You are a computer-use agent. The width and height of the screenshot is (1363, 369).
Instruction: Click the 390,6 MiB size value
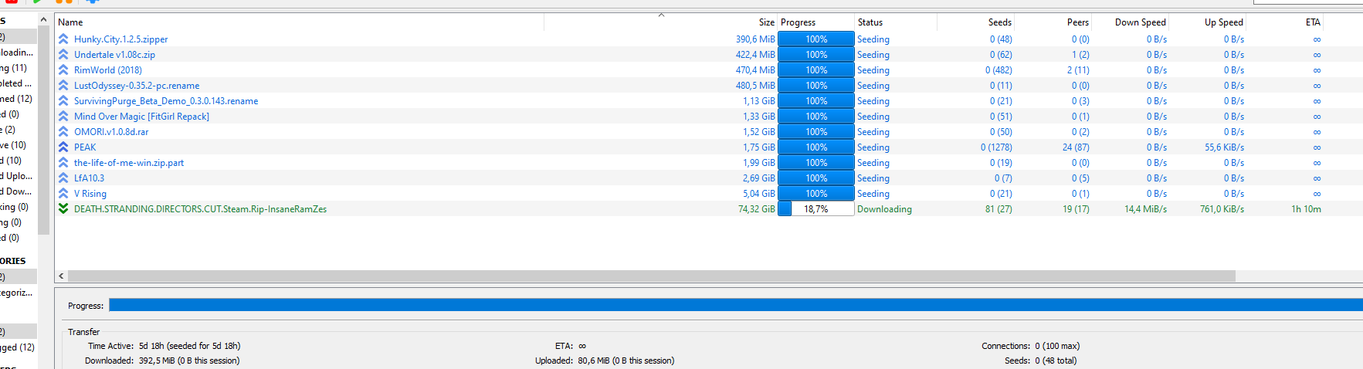click(755, 39)
